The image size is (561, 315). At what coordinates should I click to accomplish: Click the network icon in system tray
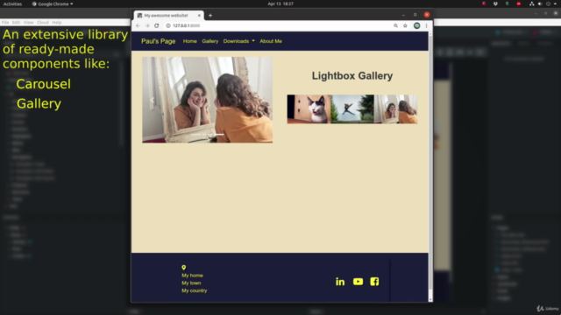tap(532, 3)
